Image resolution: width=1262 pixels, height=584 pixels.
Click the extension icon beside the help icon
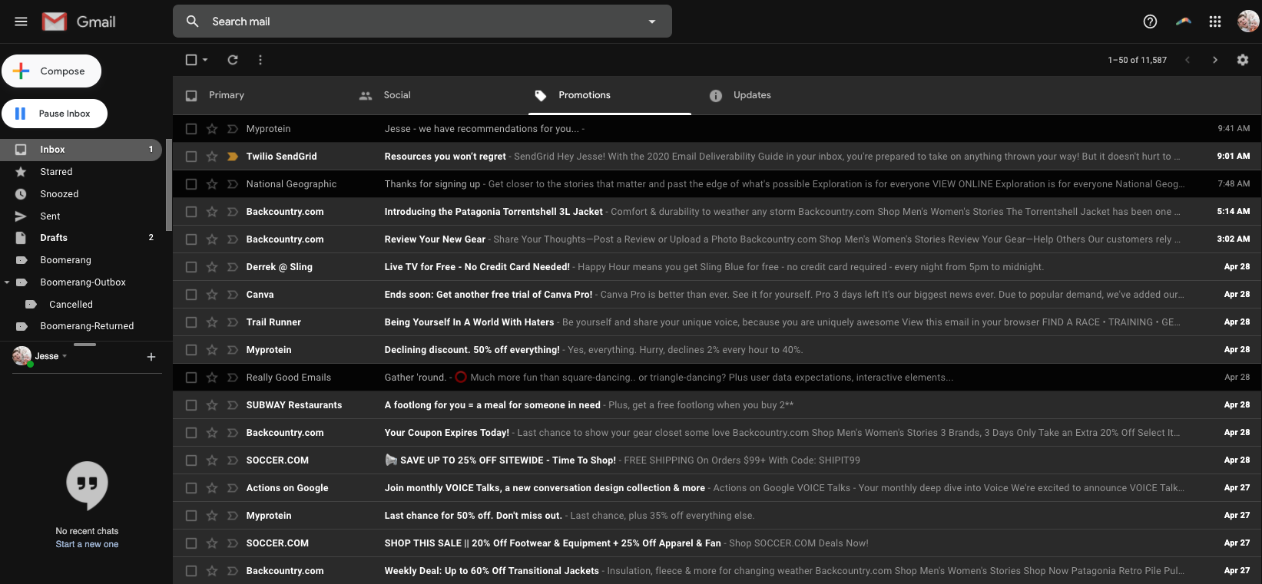(x=1184, y=21)
